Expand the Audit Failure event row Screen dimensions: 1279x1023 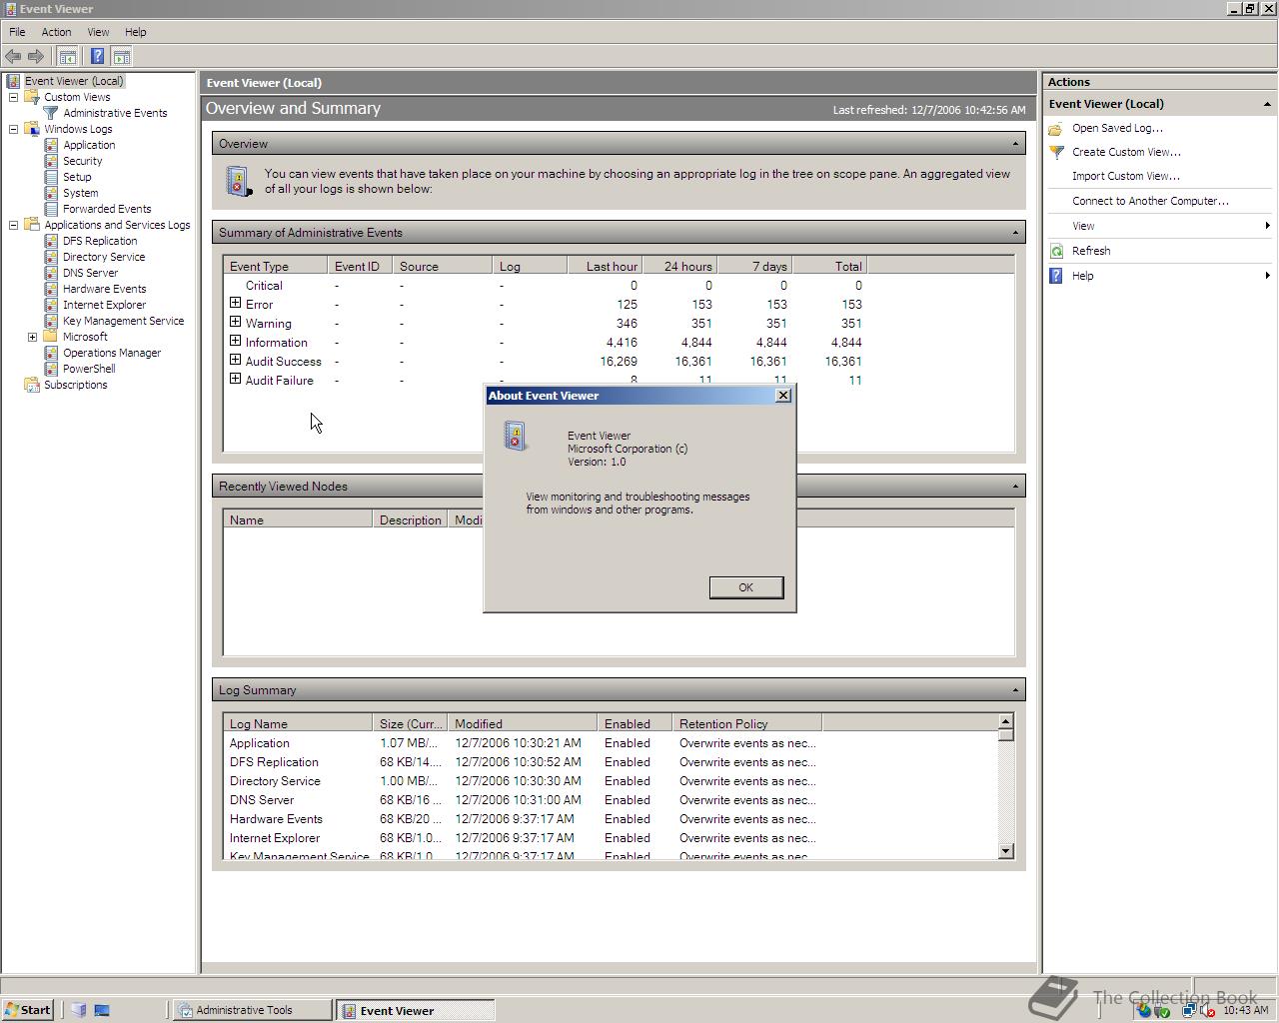pyautogui.click(x=236, y=379)
